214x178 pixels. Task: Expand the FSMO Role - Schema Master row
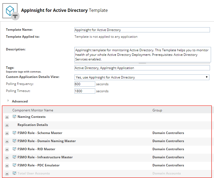[x=7, y=133]
